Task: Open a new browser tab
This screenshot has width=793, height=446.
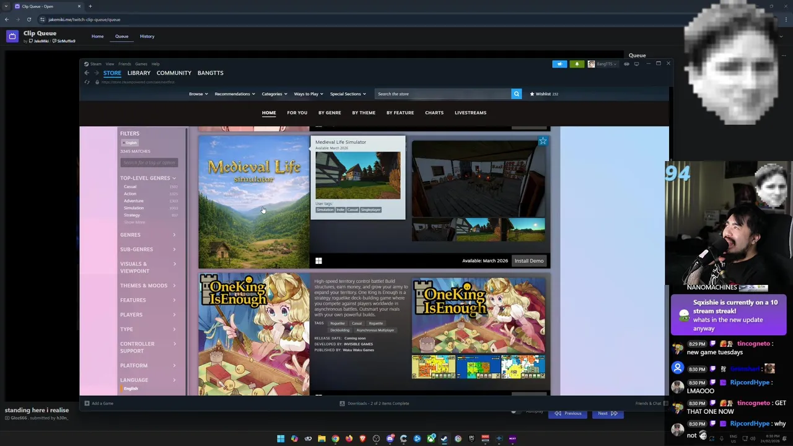Action: click(x=90, y=6)
